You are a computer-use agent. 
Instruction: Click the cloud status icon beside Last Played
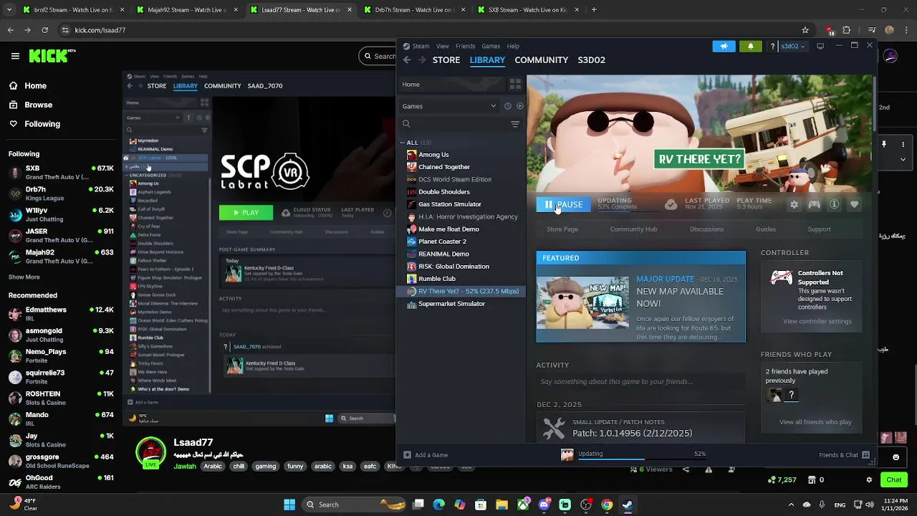pyautogui.click(x=671, y=204)
